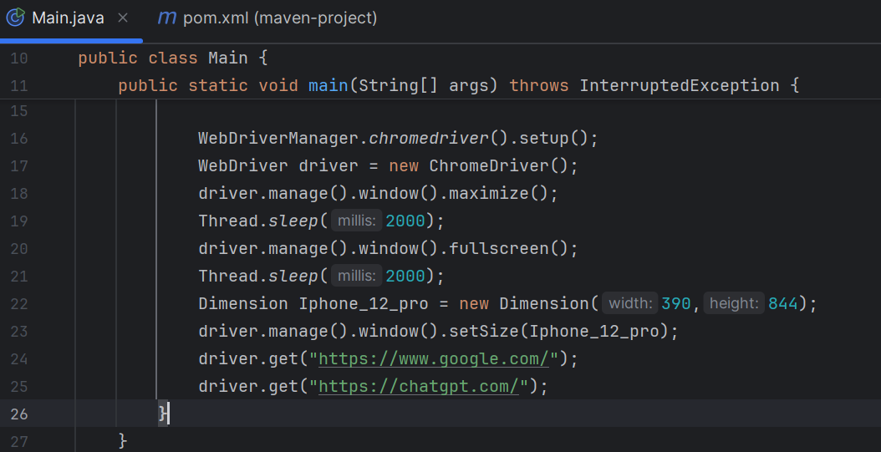Open the pom.xml (maven-project) tab

tap(280, 18)
